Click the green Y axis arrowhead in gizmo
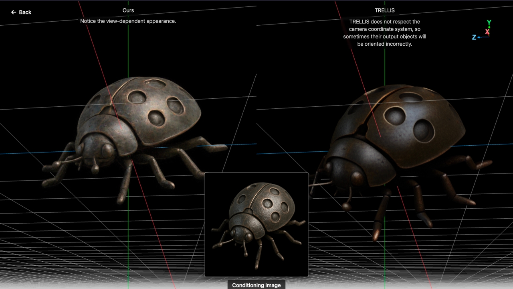 [x=489, y=27]
